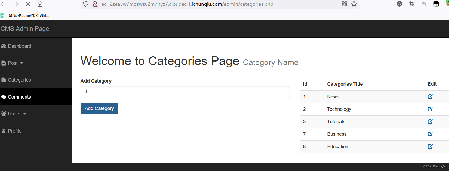Click the Categories Title column header

[x=374, y=84]
